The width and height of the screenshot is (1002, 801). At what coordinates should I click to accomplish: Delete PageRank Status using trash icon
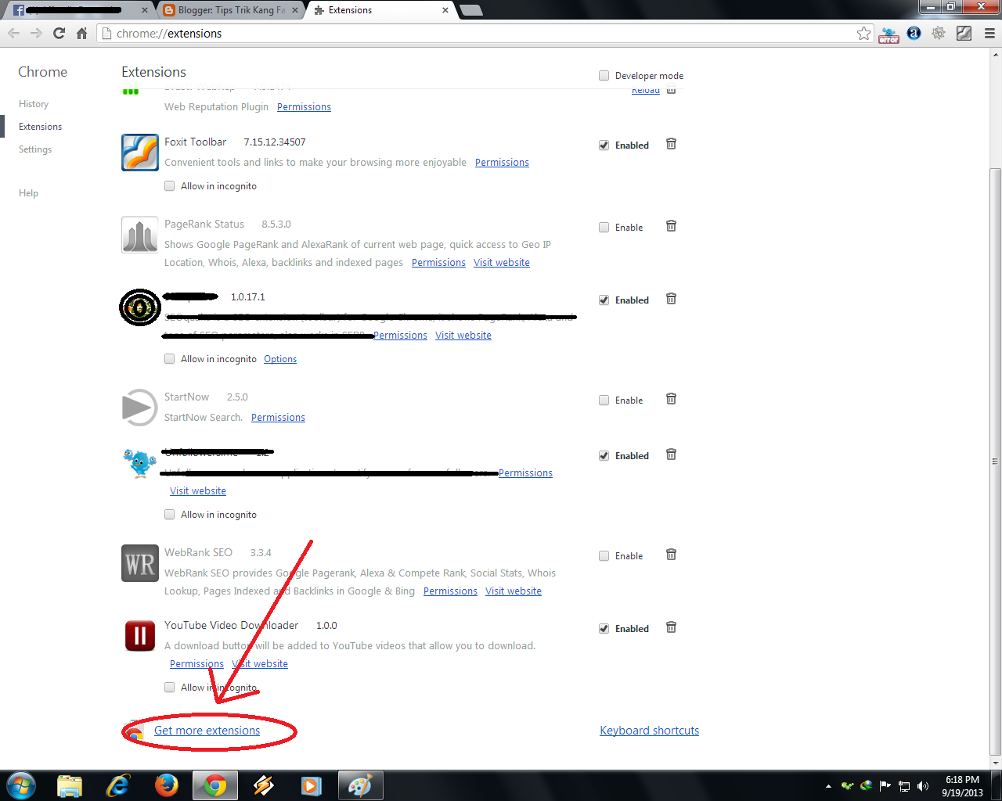coord(671,226)
